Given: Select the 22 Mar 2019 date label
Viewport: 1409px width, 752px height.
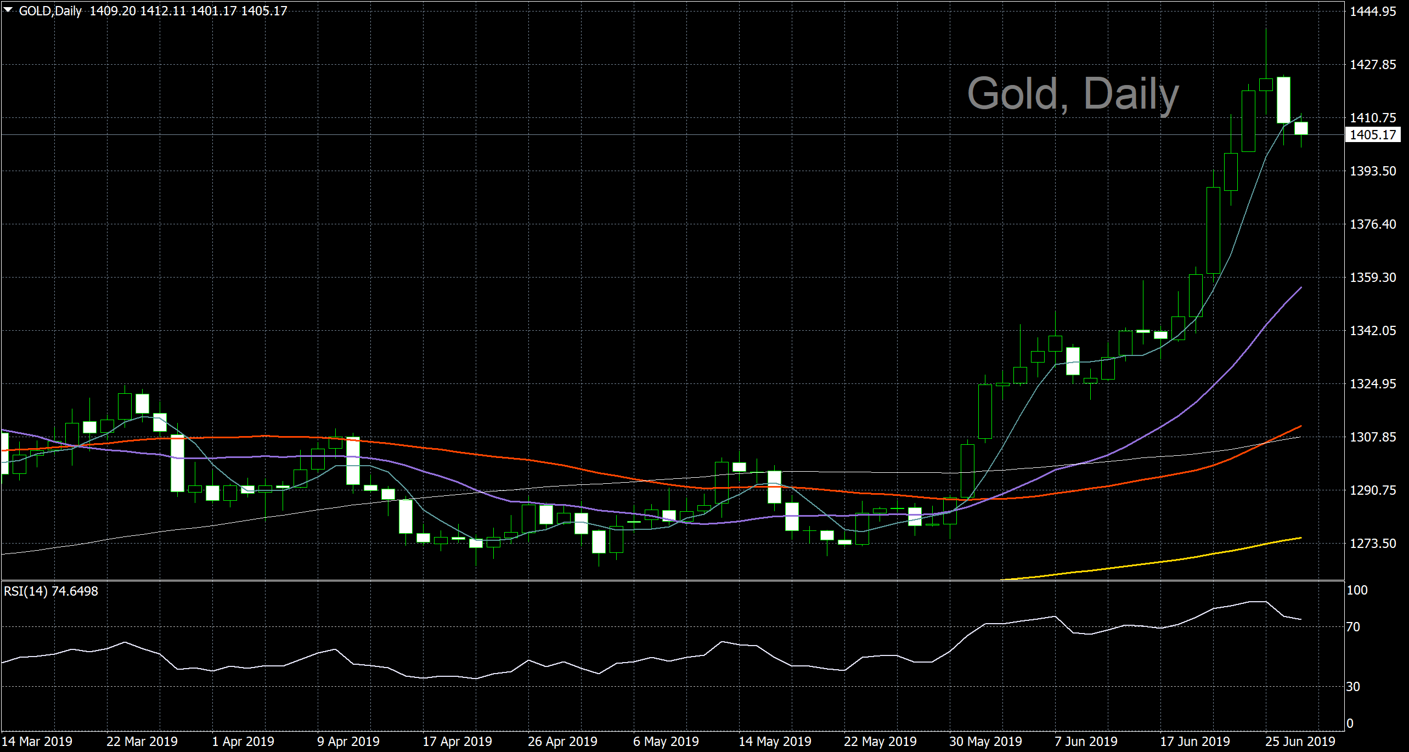Looking at the screenshot, I should point(142,742).
